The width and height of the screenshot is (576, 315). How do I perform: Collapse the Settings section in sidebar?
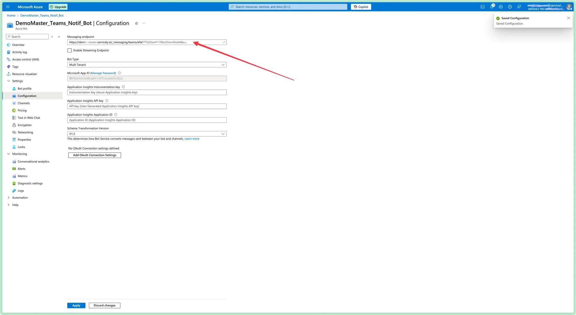click(9, 81)
